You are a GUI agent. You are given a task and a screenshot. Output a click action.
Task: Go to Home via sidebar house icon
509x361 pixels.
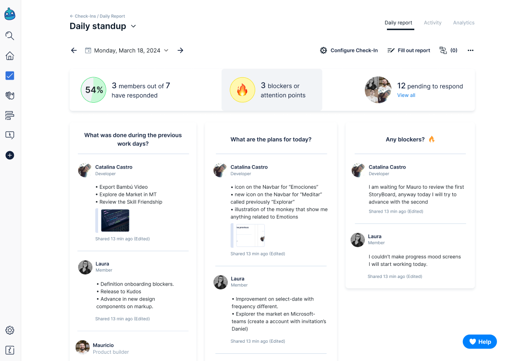coord(10,56)
